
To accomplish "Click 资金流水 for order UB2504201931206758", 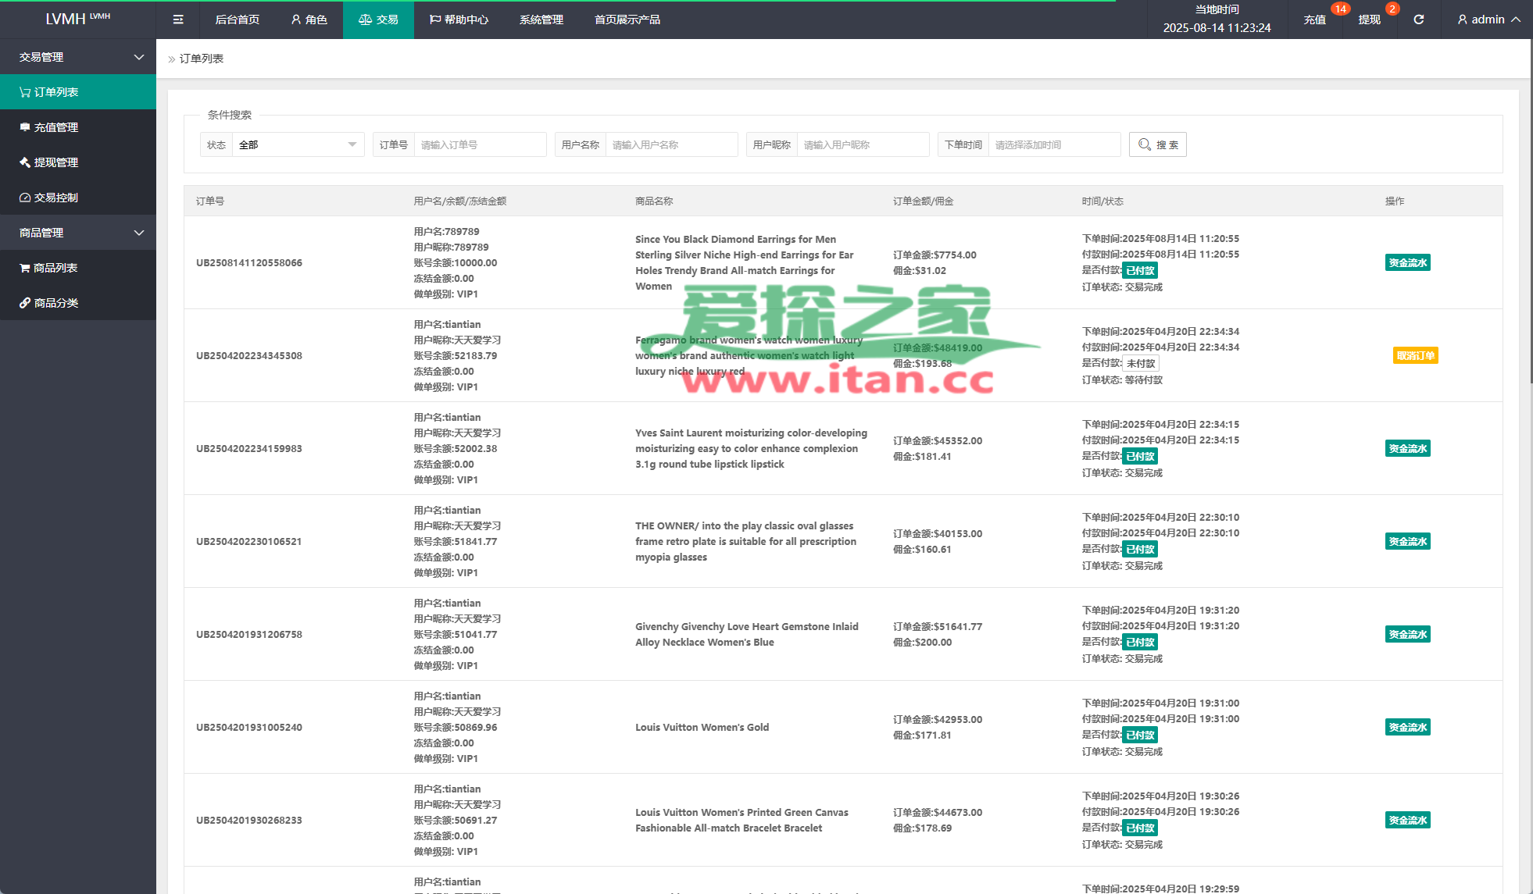I will (1407, 634).
